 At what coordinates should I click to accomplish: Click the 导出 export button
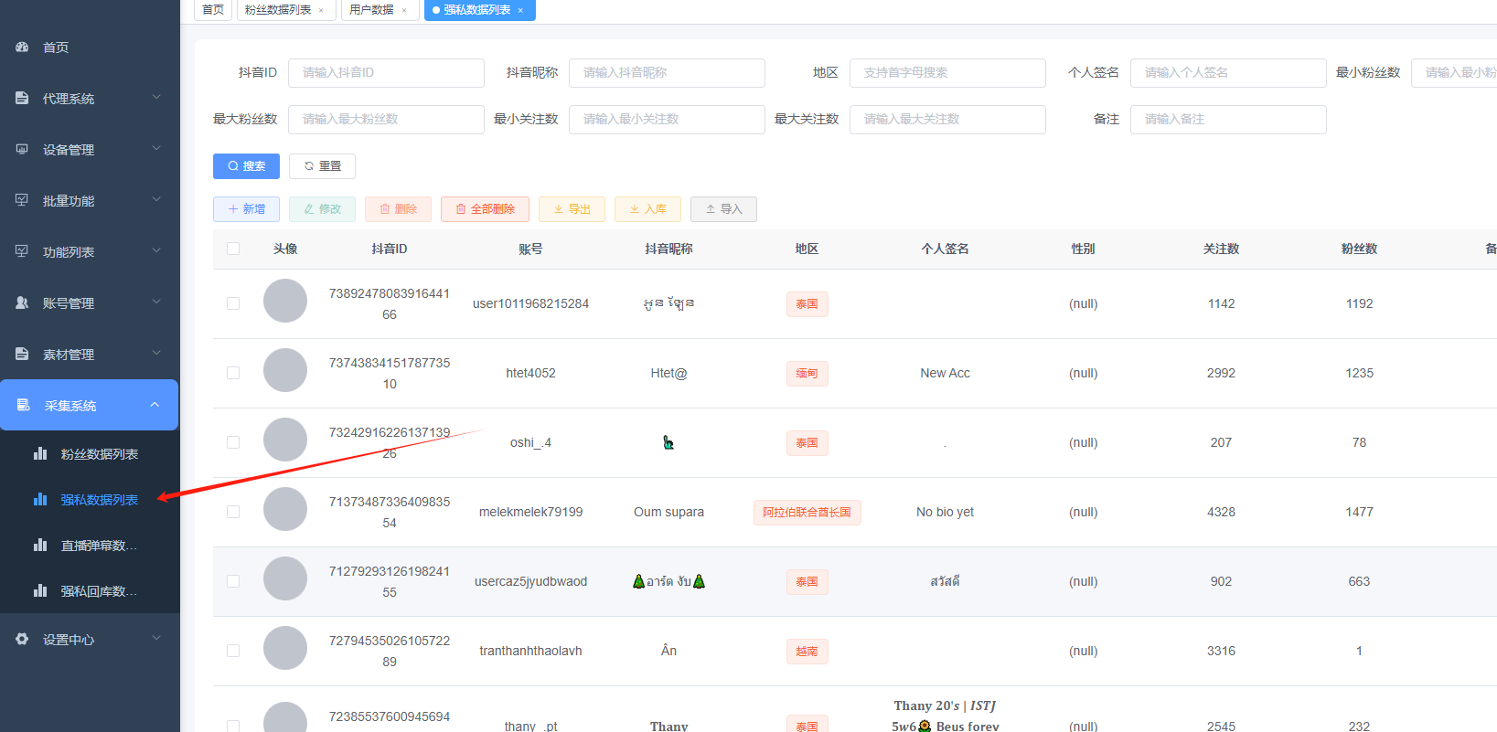[x=572, y=209]
